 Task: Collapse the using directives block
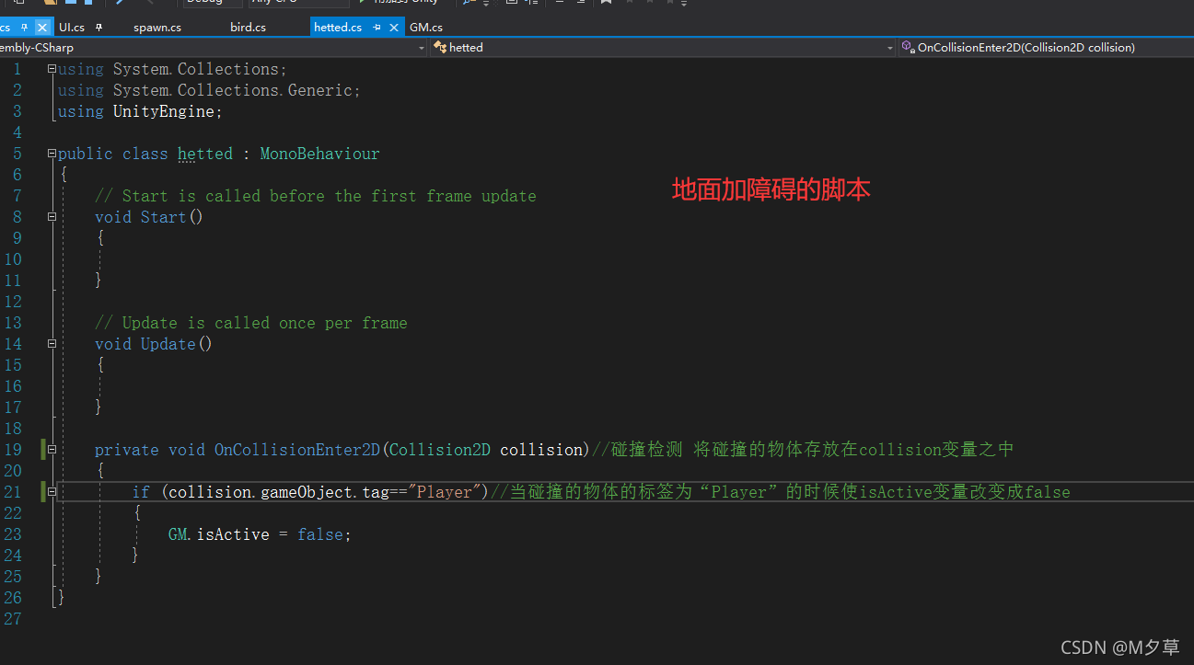tap(52, 69)
